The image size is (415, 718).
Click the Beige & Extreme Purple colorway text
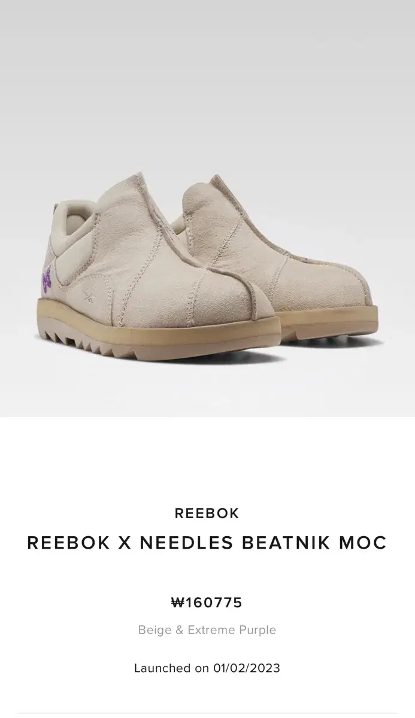tap(207, 630)
